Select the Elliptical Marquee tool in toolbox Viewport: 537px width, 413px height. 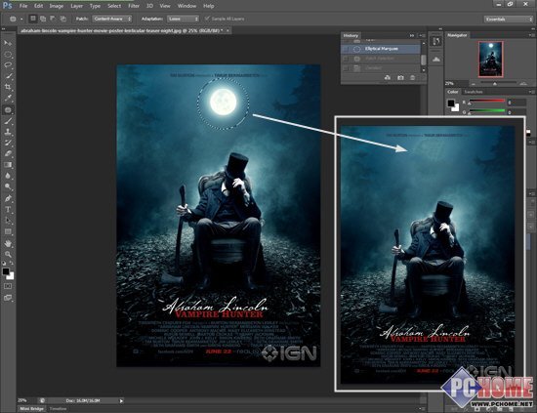[x=8, y=55]
